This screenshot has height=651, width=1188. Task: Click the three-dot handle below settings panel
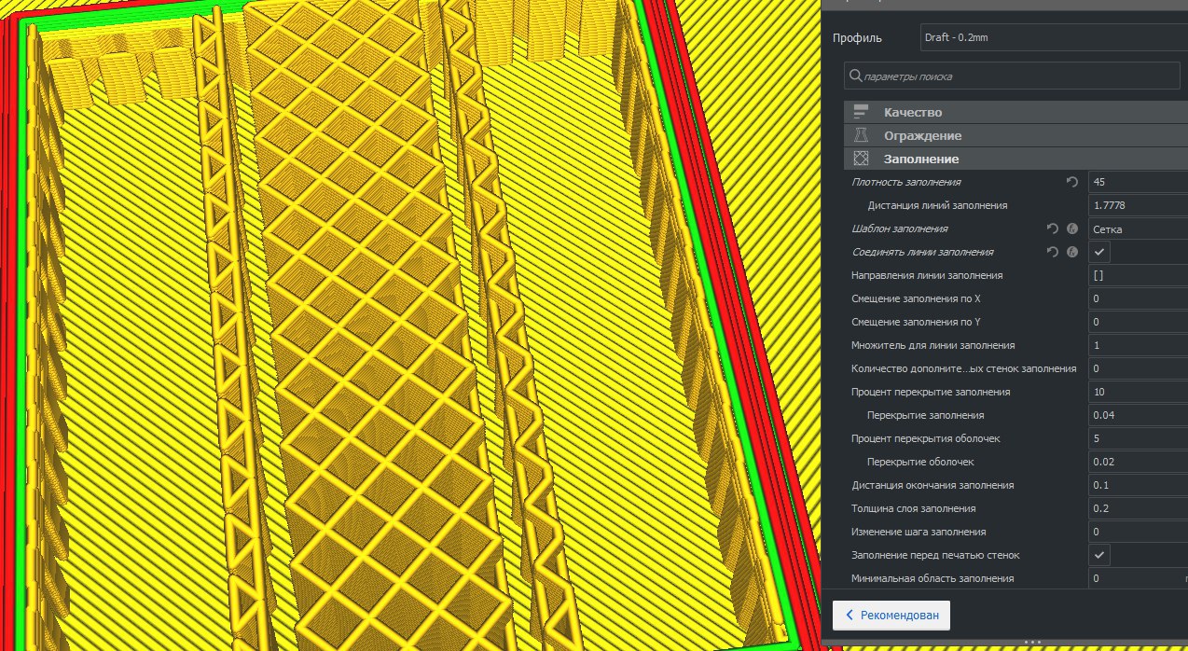click(x=1032, y=643)
